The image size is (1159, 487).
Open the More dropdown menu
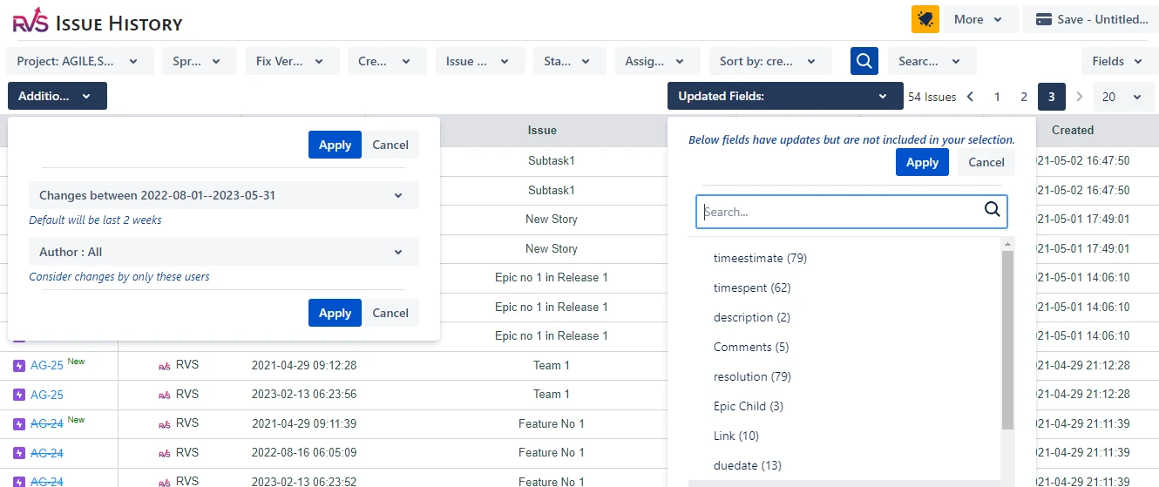coord(979,19)
